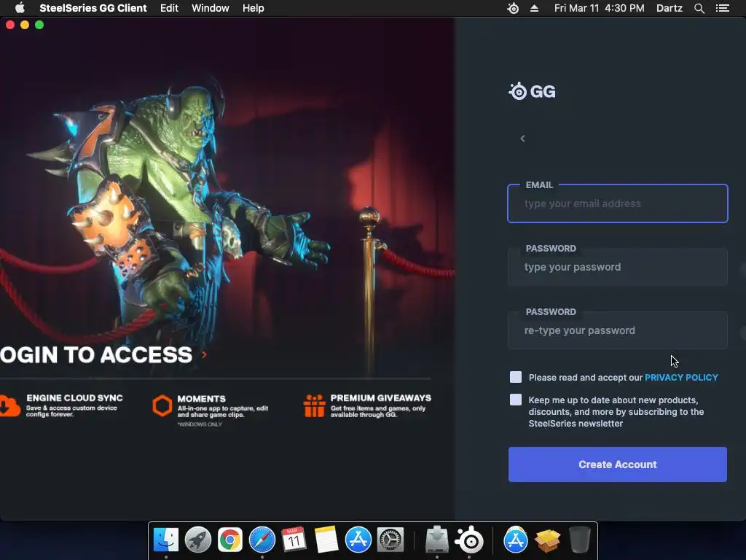Image resolution: width=746 pixels, height=560 pixels.
Task: Open Notes from the Dock
Action: click(x=326, y=540)
